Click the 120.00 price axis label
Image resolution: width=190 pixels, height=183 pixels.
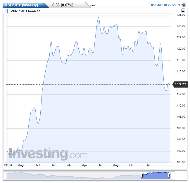click(181, 49)
